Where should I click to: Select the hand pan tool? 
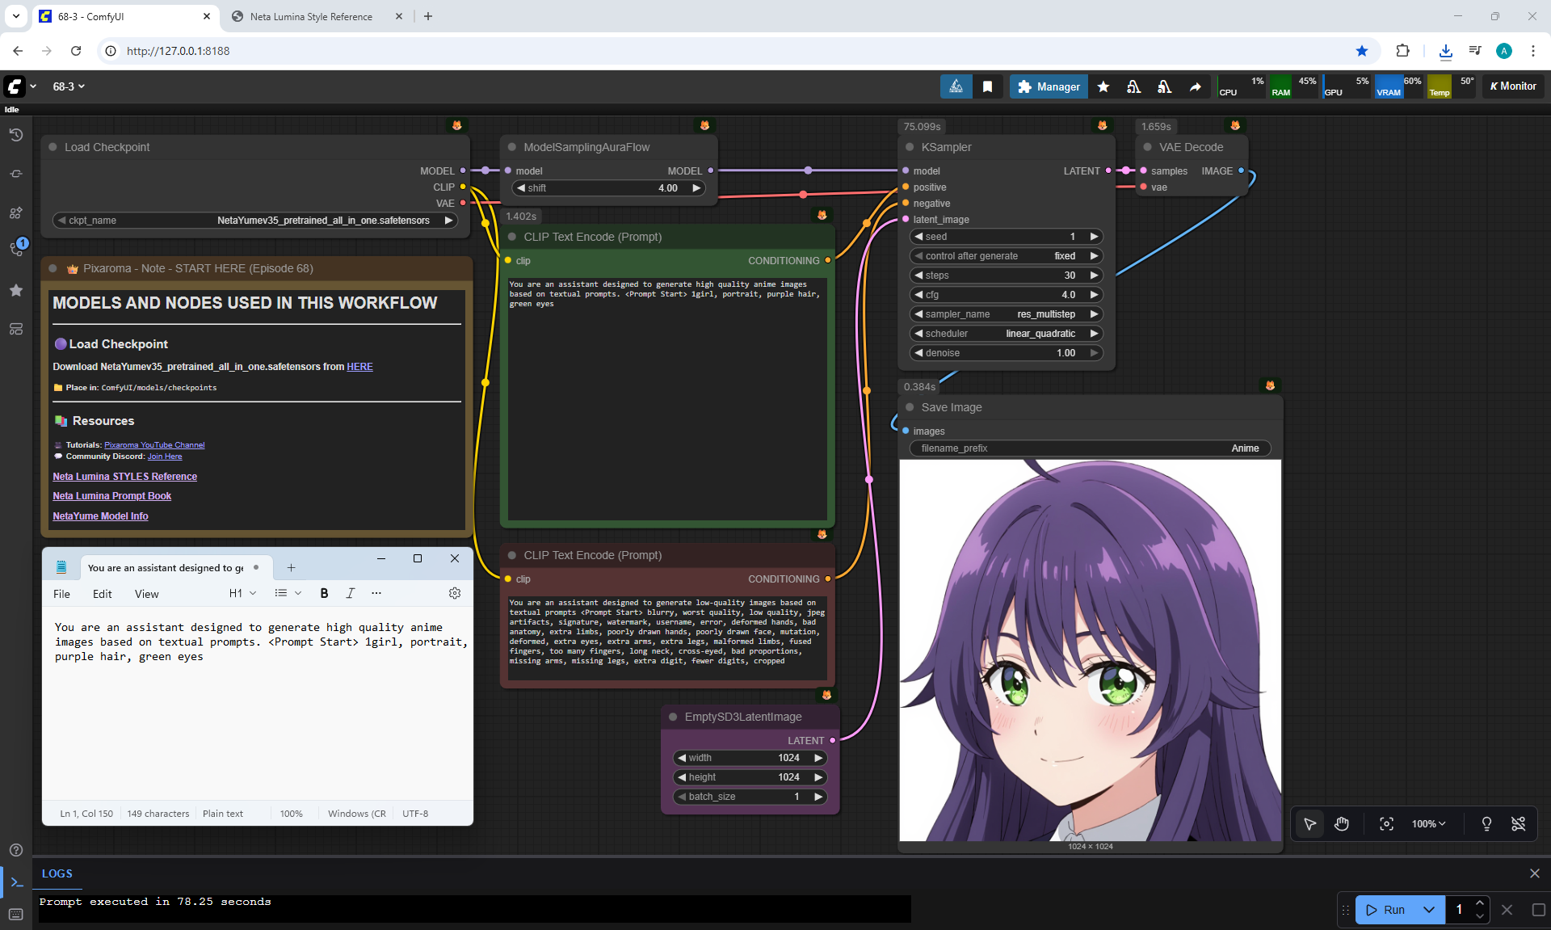[x=1342, y=823]
